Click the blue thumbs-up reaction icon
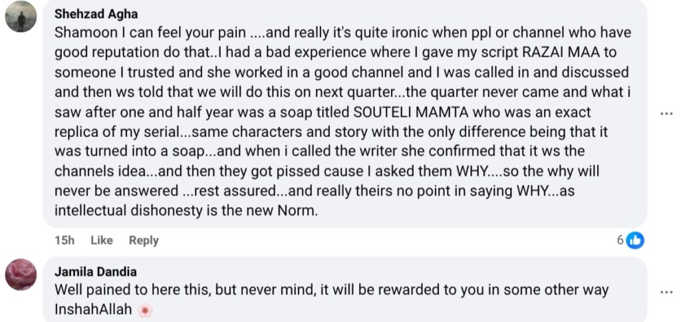The width and height of the screenshot is (681, 322). point(636,240)
